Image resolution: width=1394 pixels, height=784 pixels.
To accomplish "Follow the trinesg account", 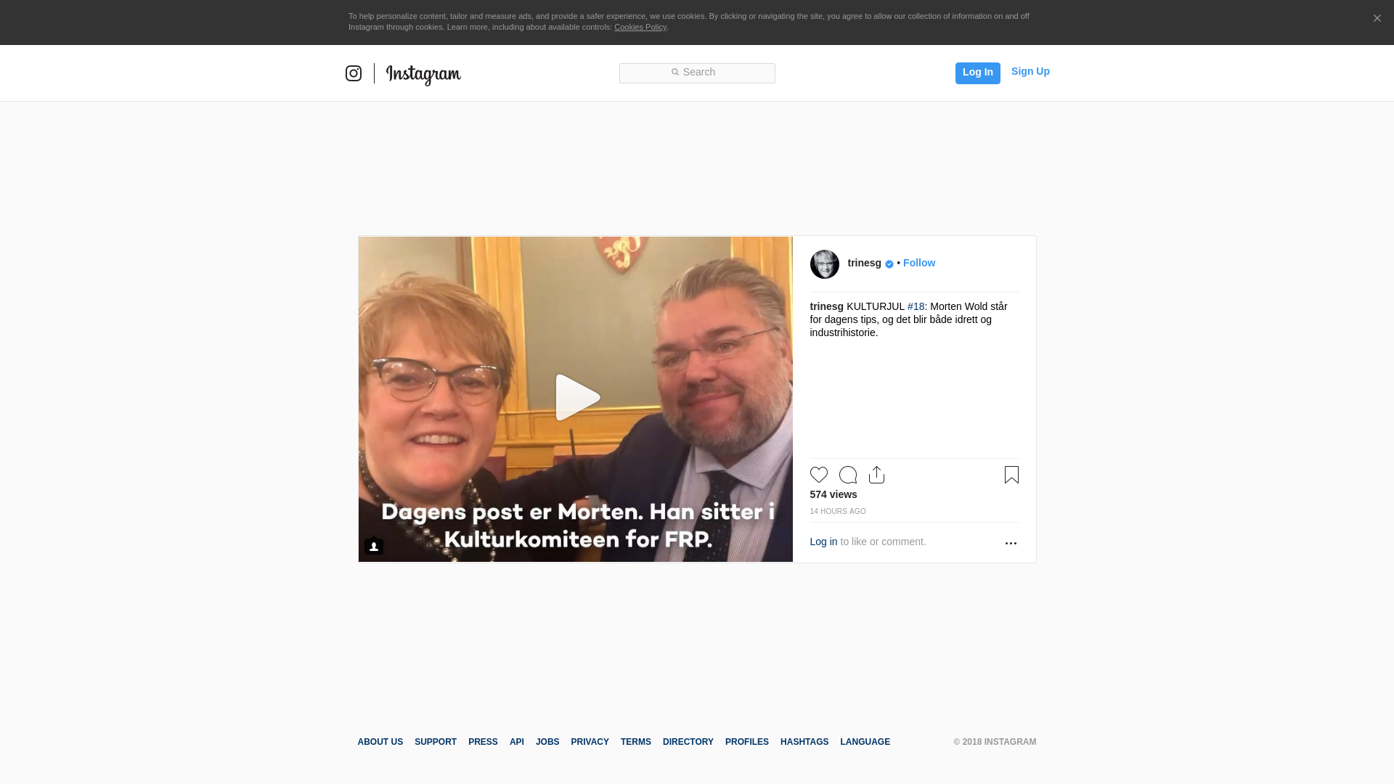I will coord(919,263).
